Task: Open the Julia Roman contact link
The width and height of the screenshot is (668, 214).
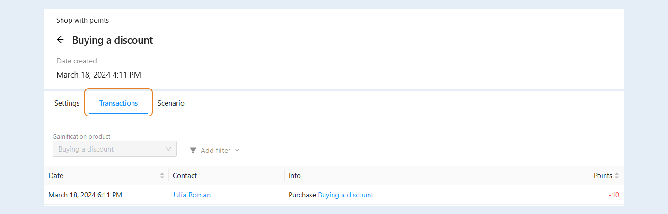Action: [x=192, y=195]
